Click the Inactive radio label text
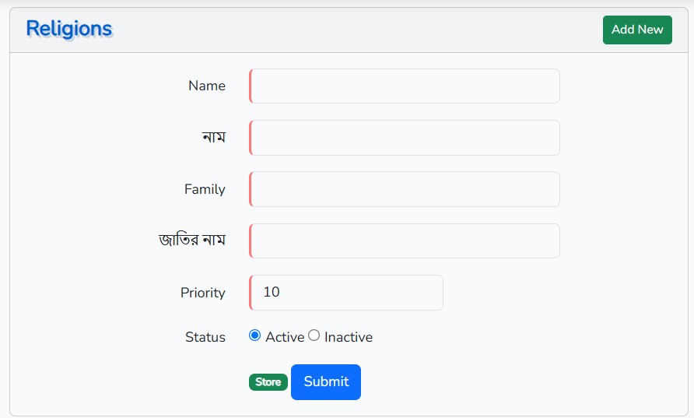This screenshot has width=694, height=418. 348,337
